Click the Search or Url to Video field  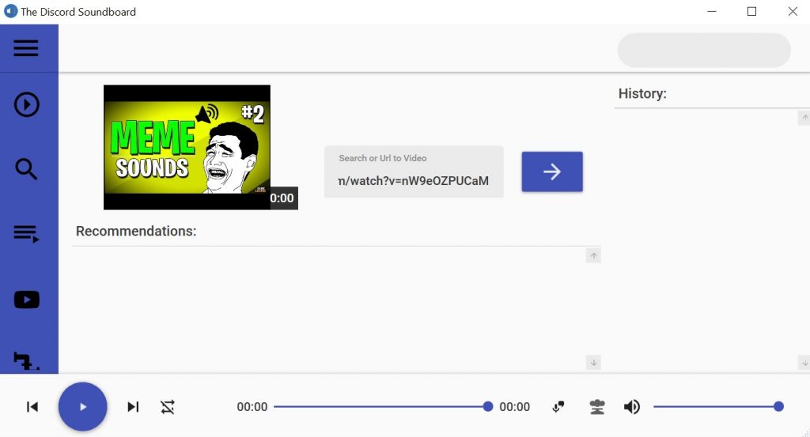[x=414, y=171]
